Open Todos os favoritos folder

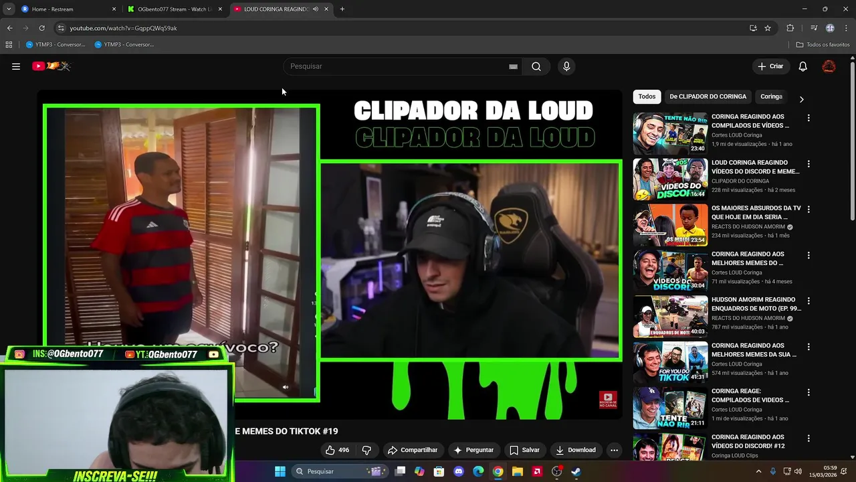[x=823, y=45]
